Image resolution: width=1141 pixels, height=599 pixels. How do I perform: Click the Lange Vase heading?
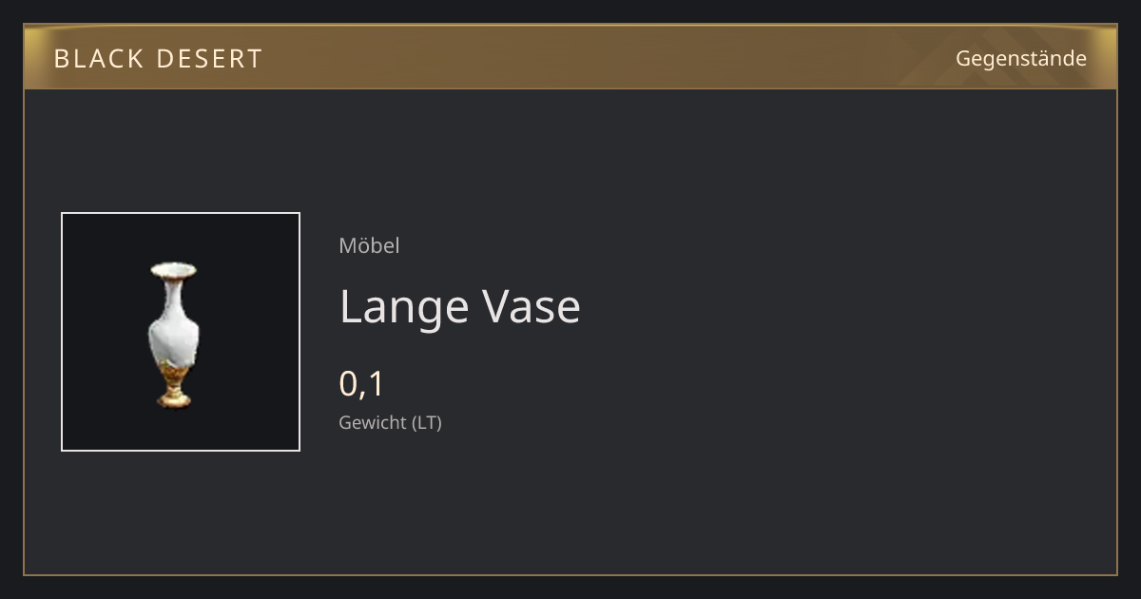click(x=459, y=307)
